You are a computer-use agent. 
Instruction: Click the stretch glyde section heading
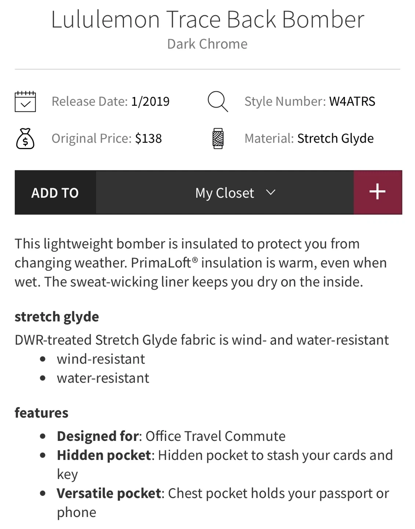57,317
